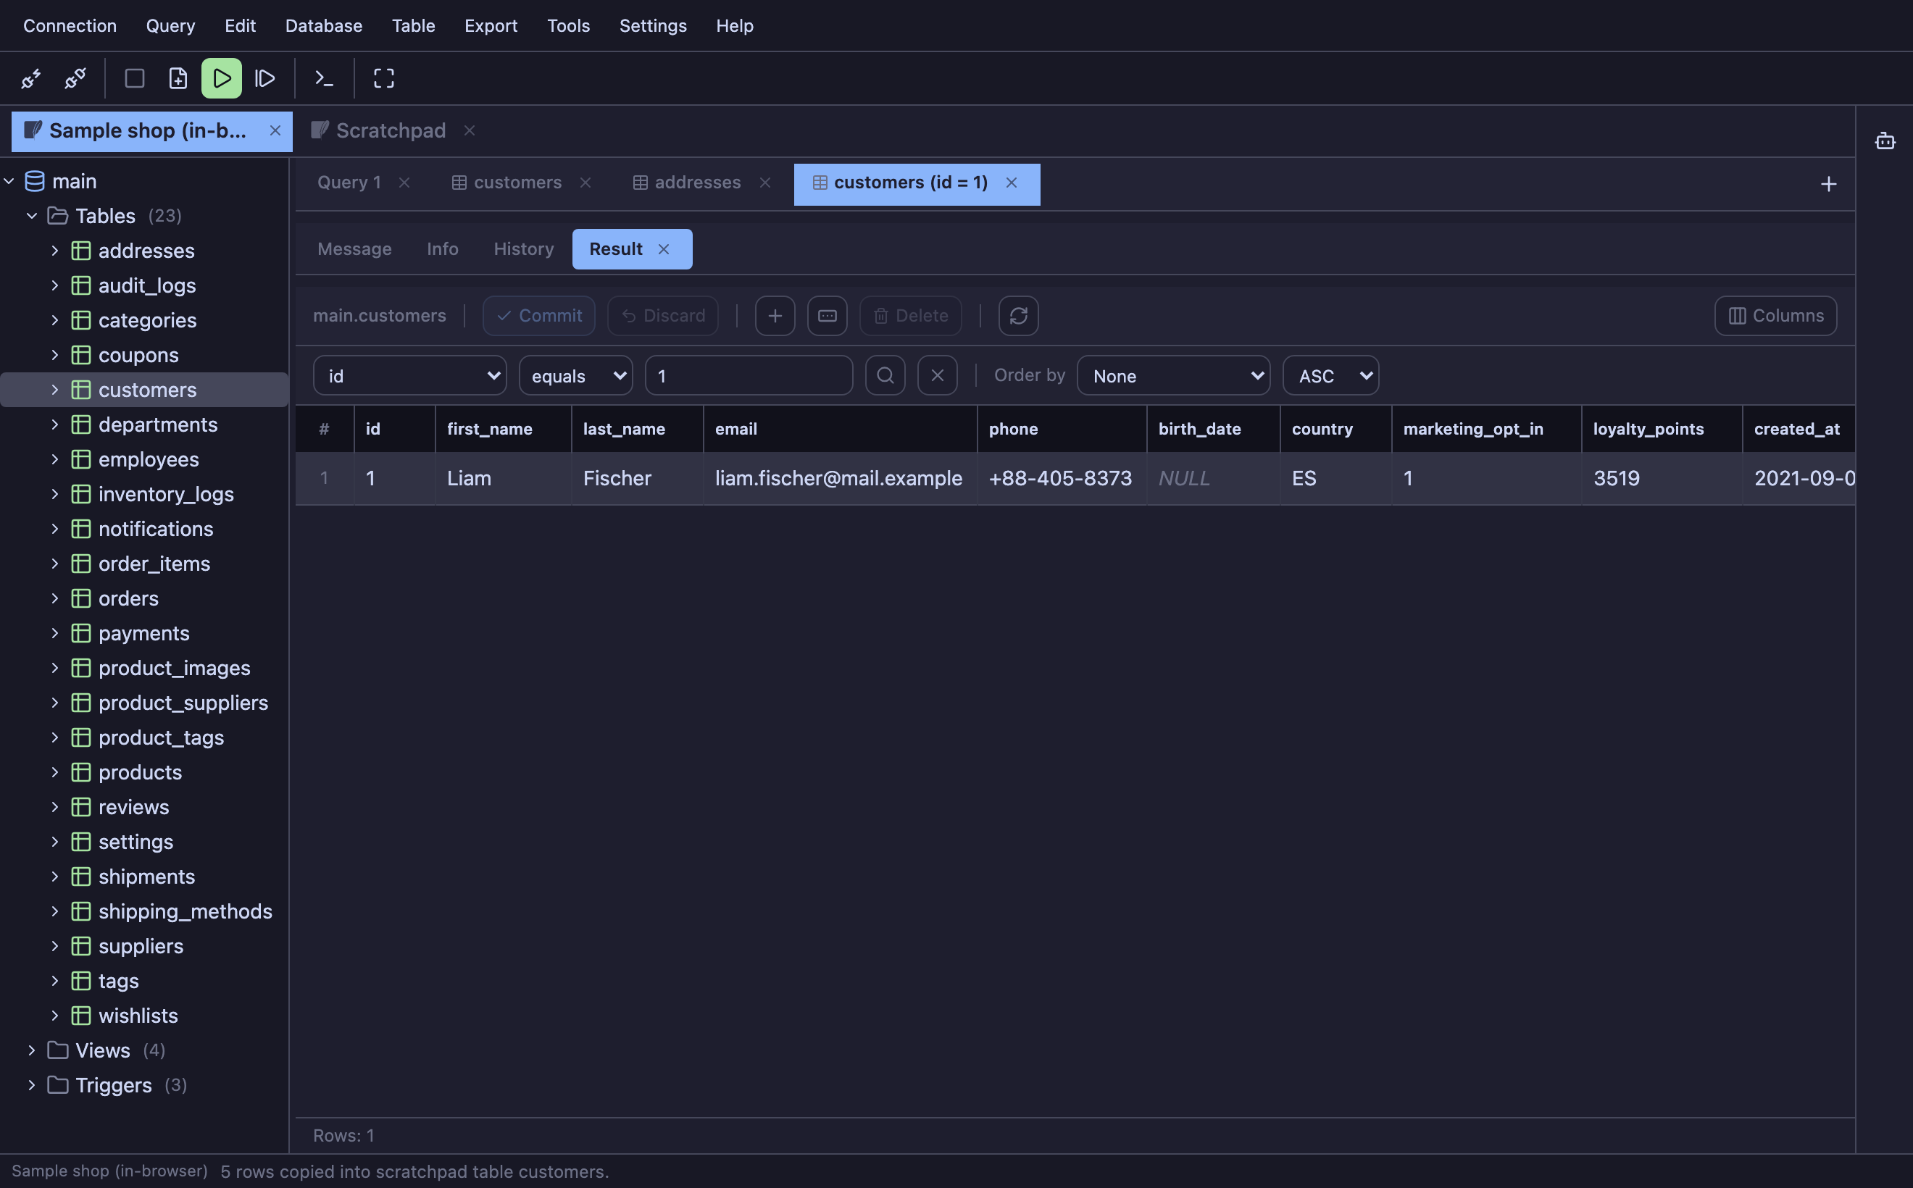The image size is (1913, 1188).
Task: Click the Delete row button
Action: tap(910, 316)
